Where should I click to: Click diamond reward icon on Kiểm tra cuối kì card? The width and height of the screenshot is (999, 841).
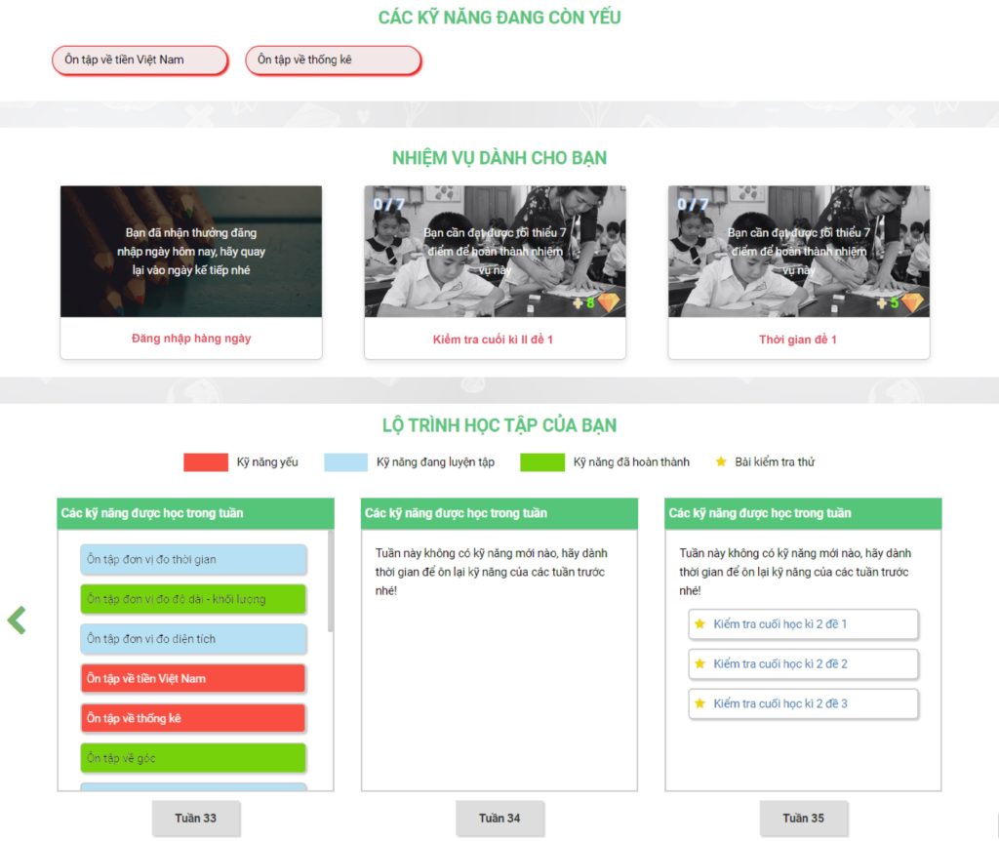(609, 303)
